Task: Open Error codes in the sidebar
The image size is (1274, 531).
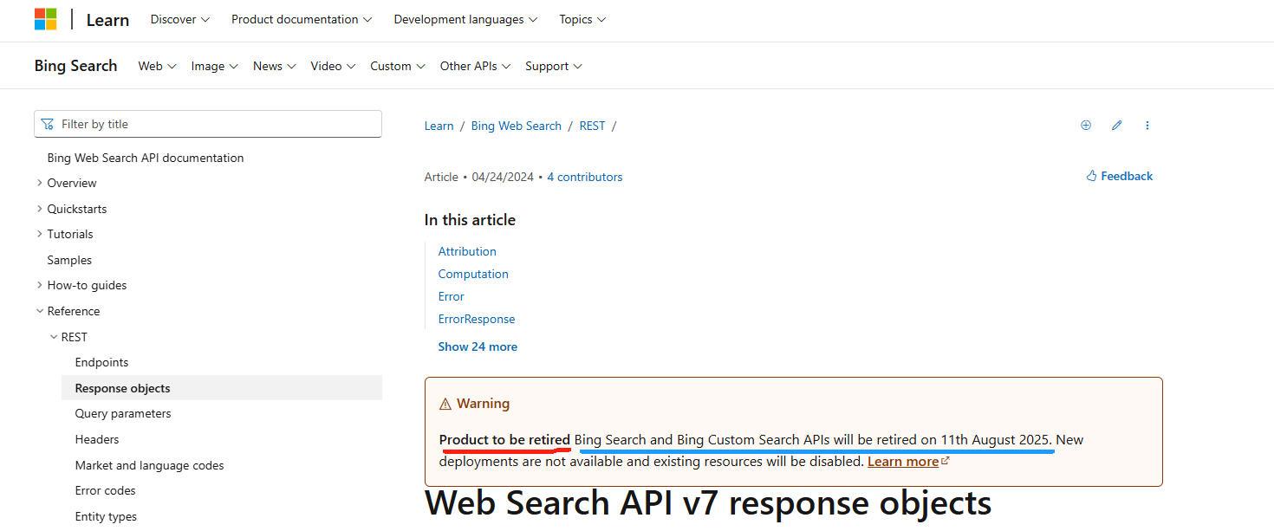Action: 106,490
